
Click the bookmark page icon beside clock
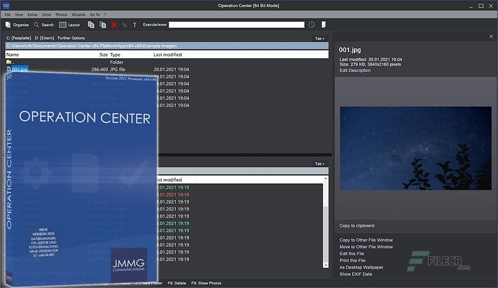[x=323, y=25]
